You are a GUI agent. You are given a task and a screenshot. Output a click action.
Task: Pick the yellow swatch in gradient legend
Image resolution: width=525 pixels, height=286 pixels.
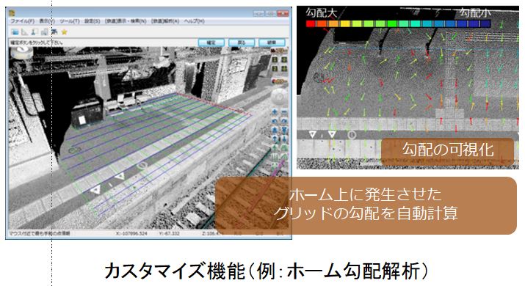(345, 23)
